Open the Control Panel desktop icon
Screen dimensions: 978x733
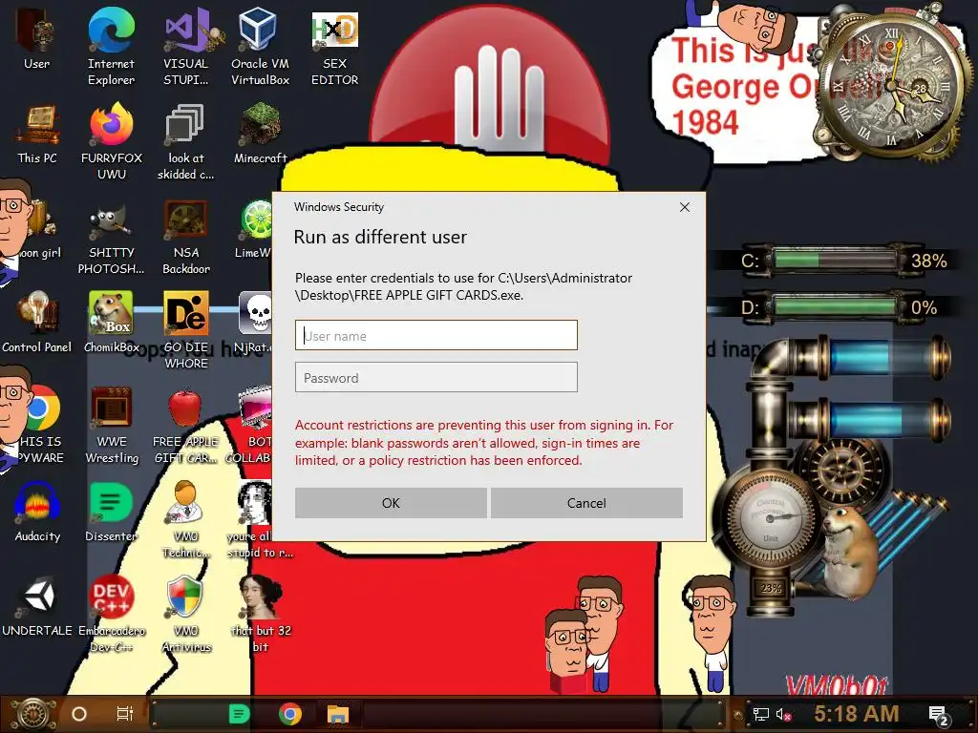(x=37, y=323)
